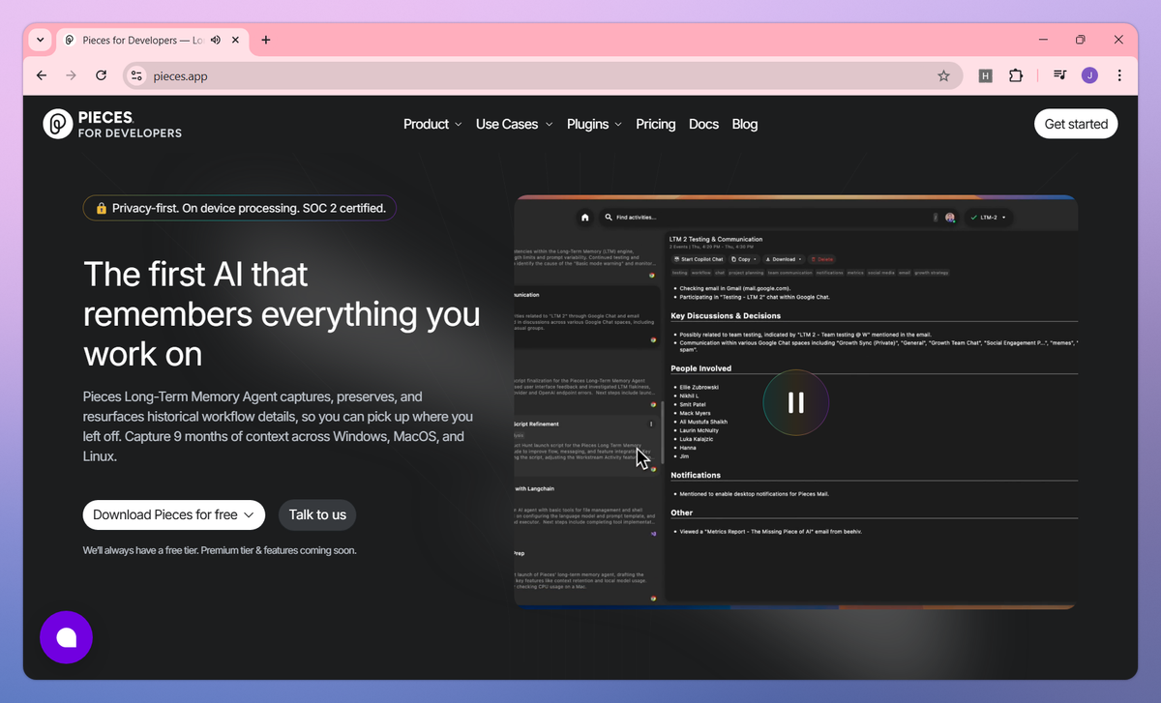Click the "The first AI that remembers" headline

(282, 314)
